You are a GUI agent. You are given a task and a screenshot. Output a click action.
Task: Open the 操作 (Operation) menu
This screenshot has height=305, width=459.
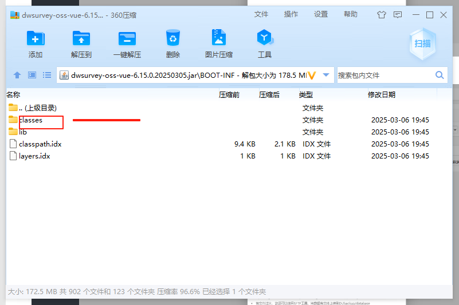291,14
